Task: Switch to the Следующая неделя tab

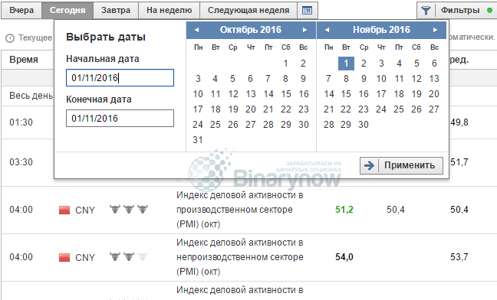Action: 248,11
